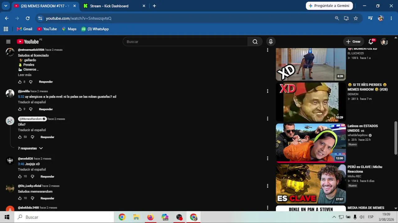This screenshot has width=398, height=223.
Task: Open the Maps bookmark
Action: 69,29
